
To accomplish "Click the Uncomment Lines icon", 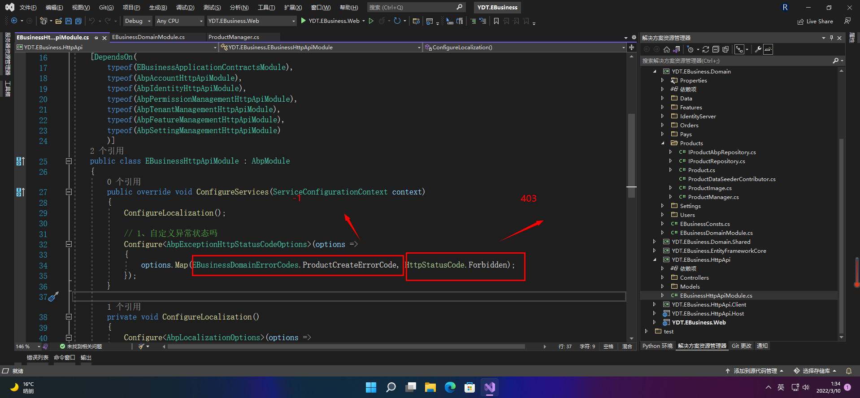I will [x=483, y=21].
